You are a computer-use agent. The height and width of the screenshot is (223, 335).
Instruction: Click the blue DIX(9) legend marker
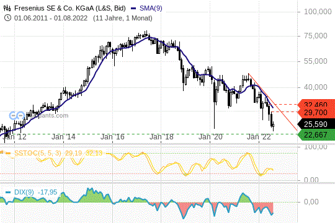click(x=8, y=192)
